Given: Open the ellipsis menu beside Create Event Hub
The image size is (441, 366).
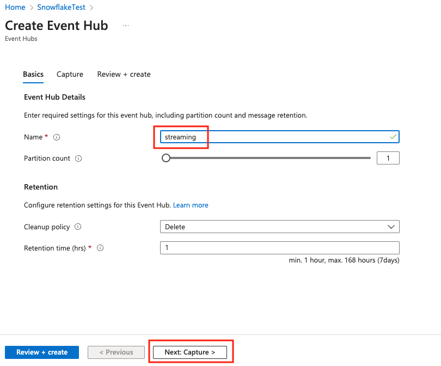Looking at the screenshot, I should pos(126,26).
